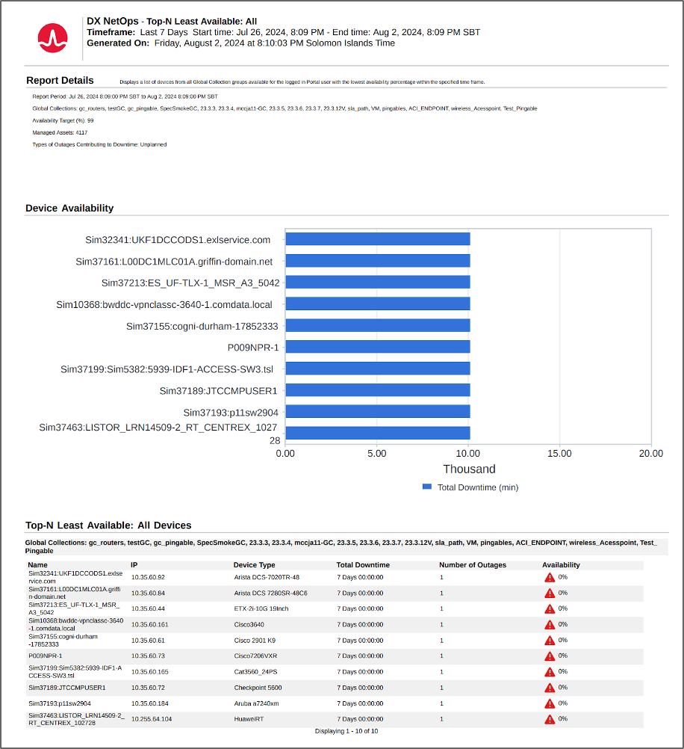
Task: Sort table by Total Downtime column header
Action: (x=363, y=565)
